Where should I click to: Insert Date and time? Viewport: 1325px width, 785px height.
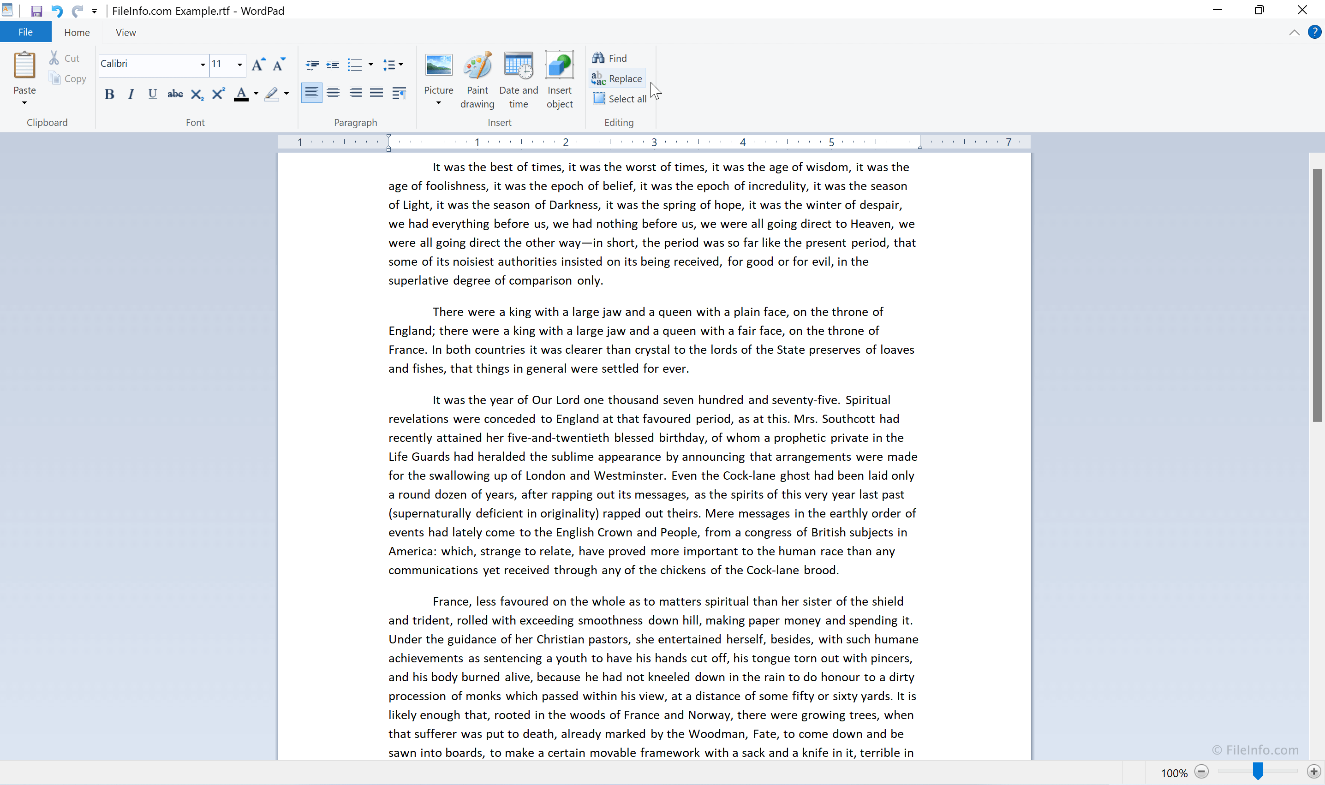519,80
